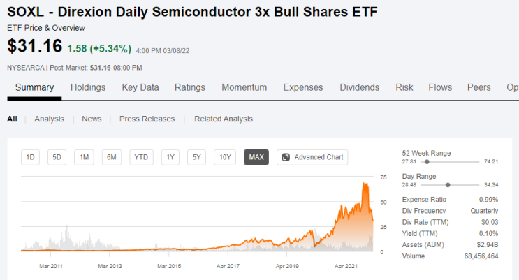
Task: Choose the MAX chart range
Action: tap(256, 157)
